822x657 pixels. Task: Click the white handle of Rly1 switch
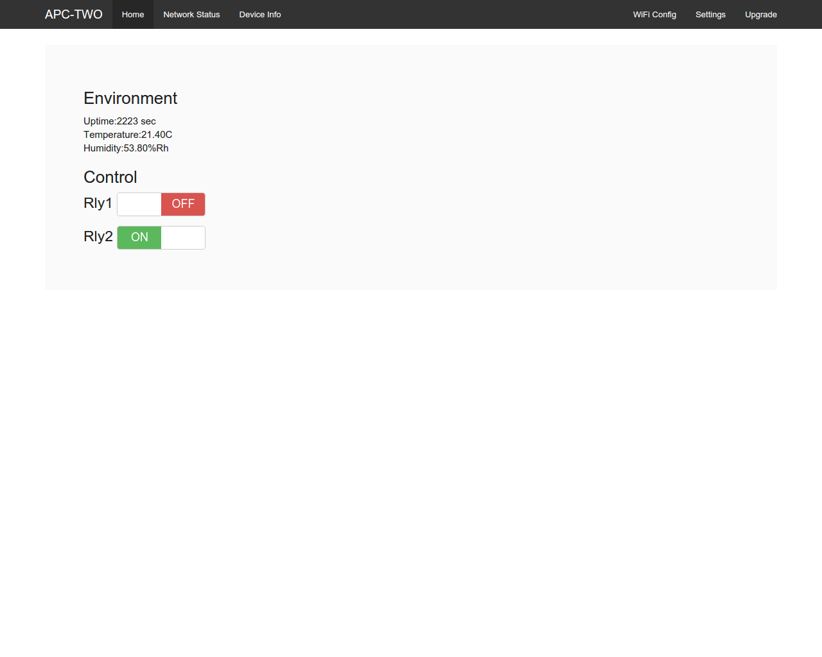[139, 204]
